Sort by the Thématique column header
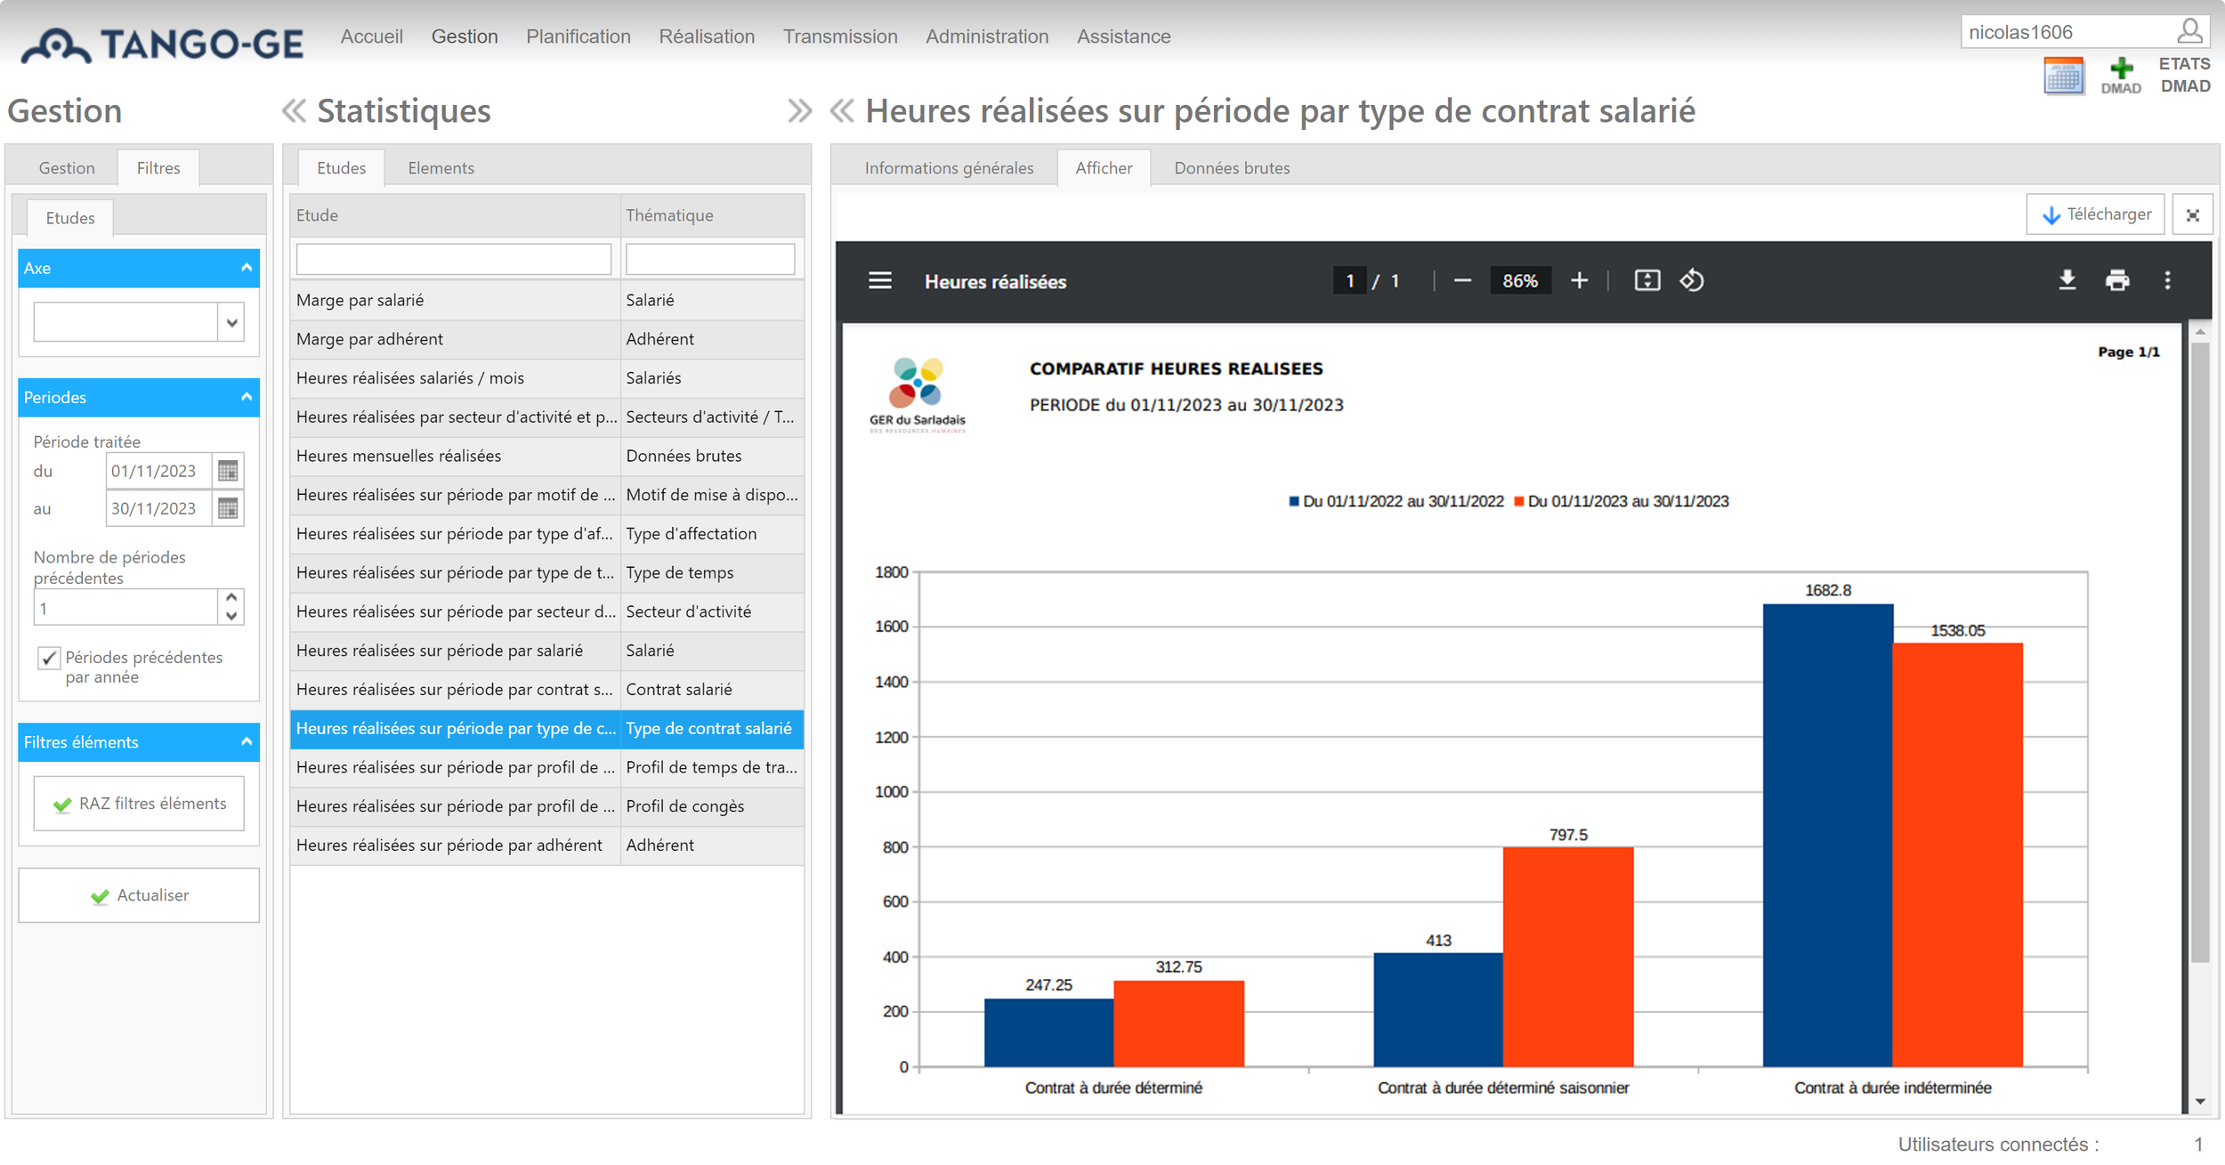 712,215
